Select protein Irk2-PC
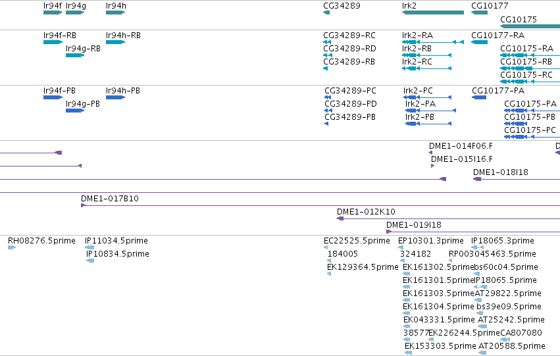560x356 pixels. click(x=418, y=91)
